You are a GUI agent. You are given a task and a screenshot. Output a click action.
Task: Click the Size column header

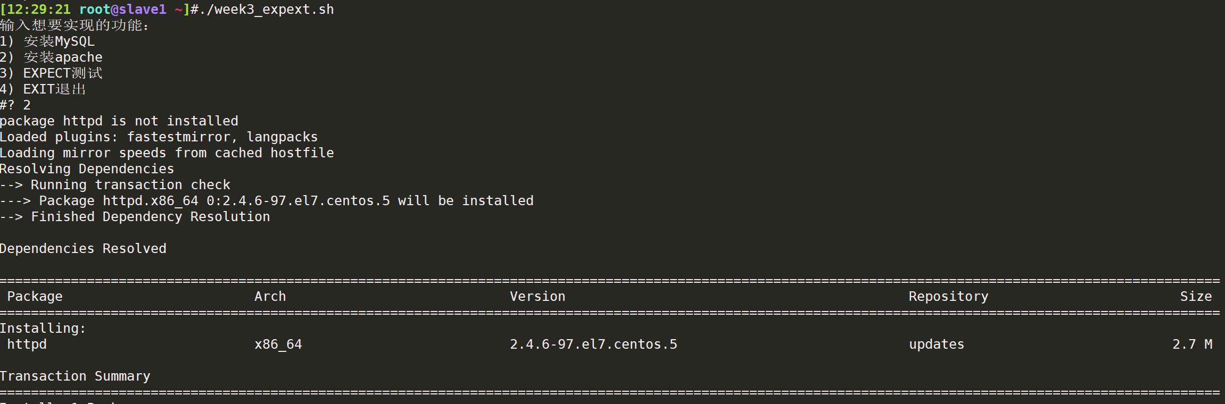[1196, 297]
